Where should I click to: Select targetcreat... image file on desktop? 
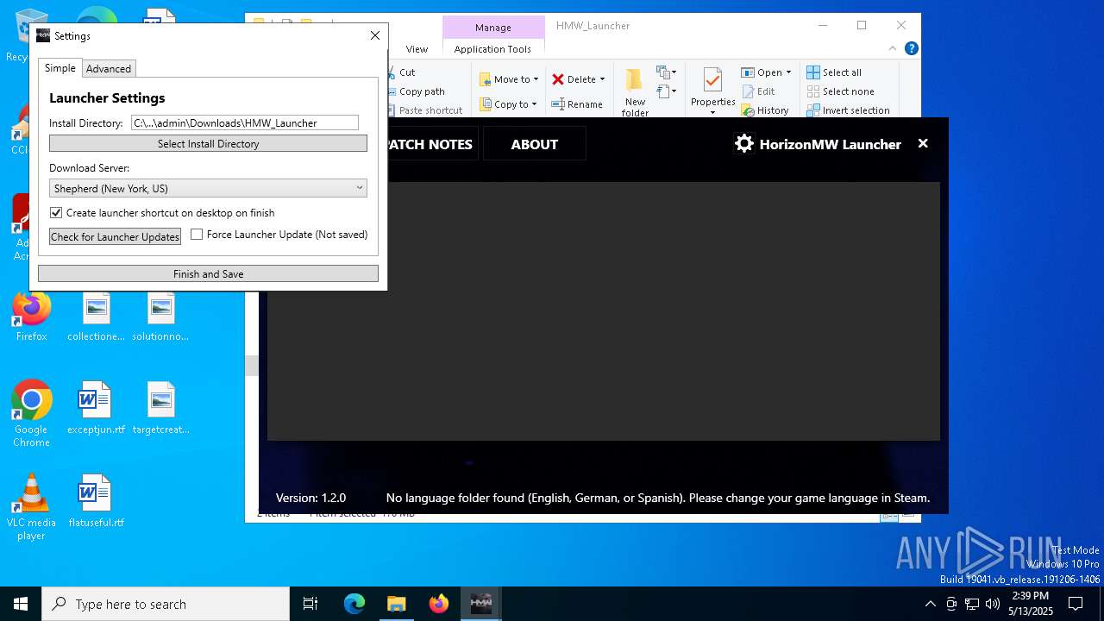tap(160, 407)
